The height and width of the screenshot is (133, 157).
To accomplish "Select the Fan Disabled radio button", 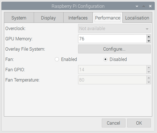I will click(x=105, y=59).
